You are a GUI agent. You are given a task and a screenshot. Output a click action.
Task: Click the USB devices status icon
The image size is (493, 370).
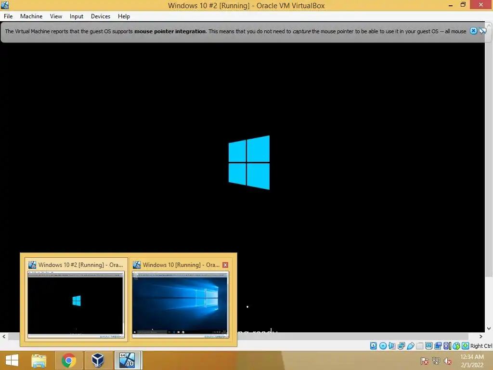[x=410, y=346]
